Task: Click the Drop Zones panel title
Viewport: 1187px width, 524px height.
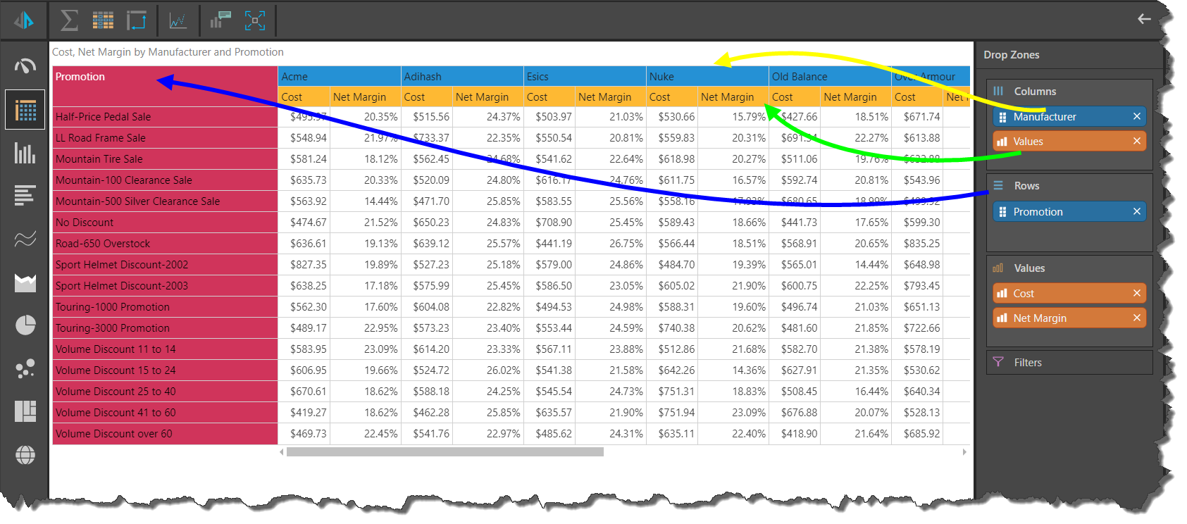Action: point(1011,55)
